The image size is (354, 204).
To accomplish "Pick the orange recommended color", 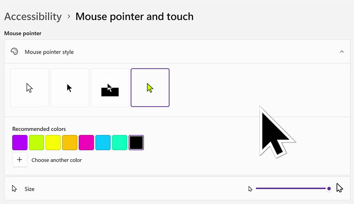I will point(70,142).
